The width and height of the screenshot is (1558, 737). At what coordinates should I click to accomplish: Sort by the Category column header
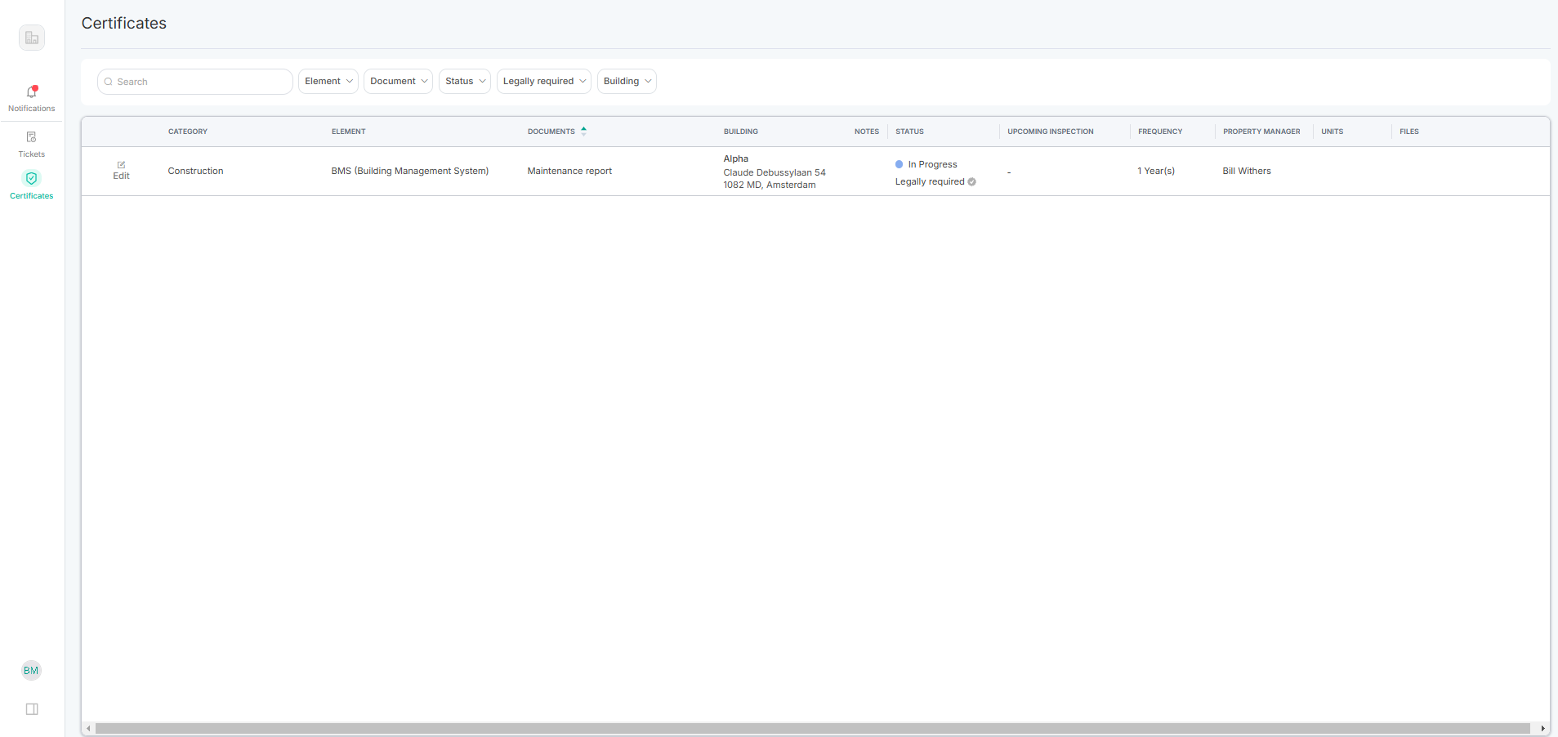(x=188, y=132)
